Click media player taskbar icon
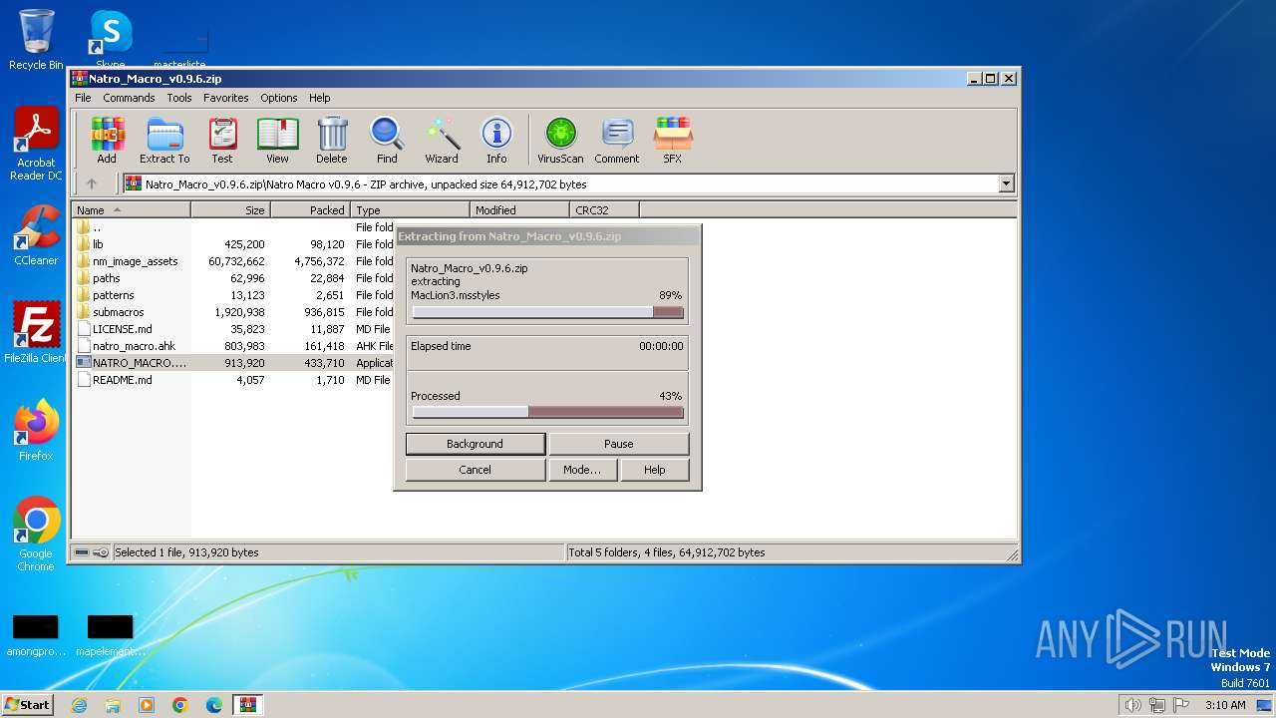 (147, 705)
